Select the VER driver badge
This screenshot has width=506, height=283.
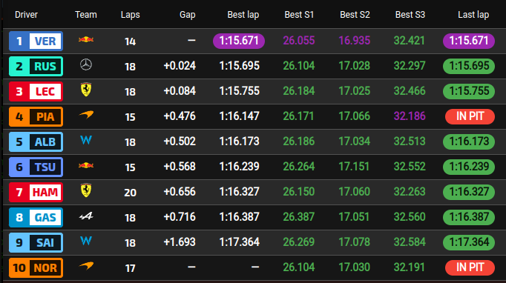pos(36,41)
